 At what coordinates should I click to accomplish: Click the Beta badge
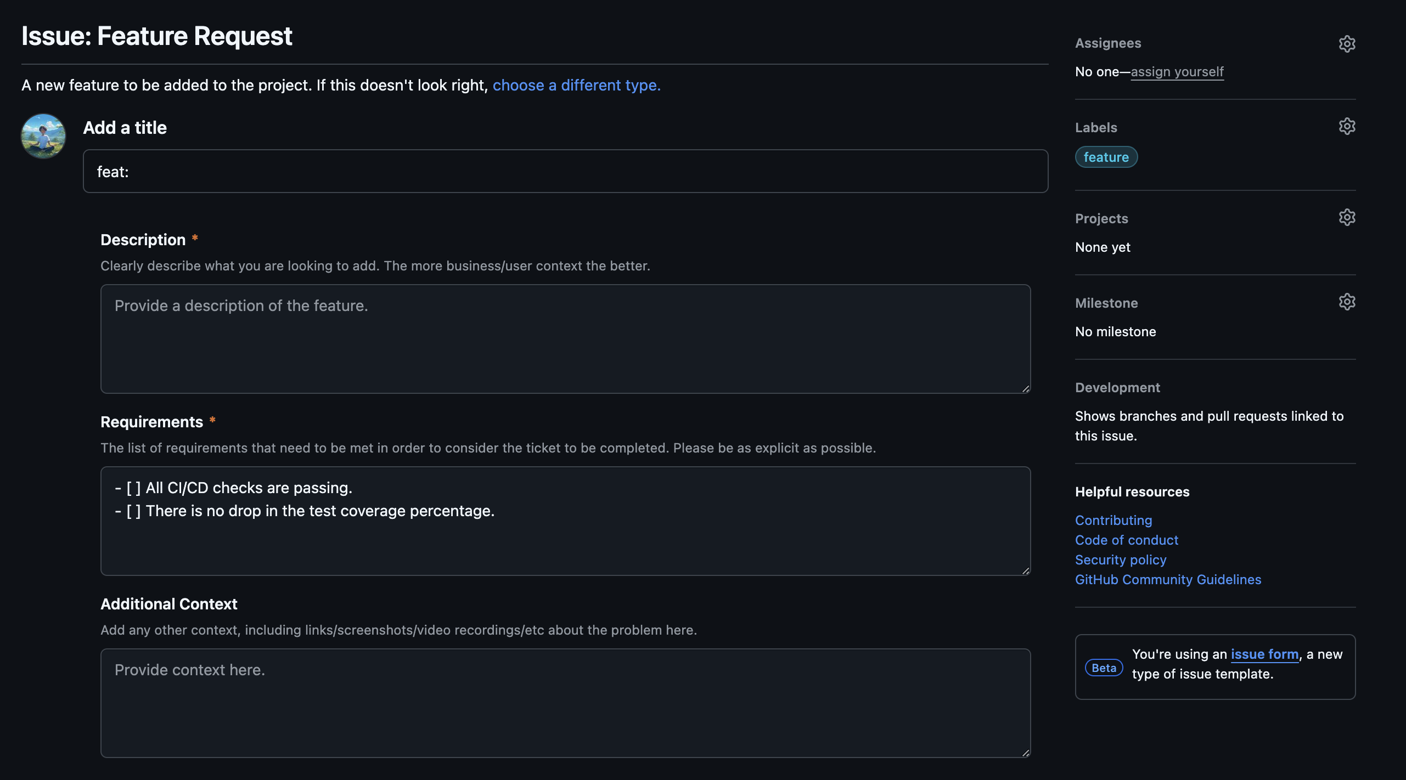coord(1104,668)
